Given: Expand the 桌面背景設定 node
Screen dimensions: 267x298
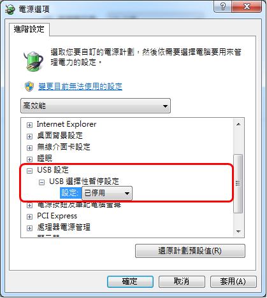Looking at the screenshot, I should click(x=29, y=136).
